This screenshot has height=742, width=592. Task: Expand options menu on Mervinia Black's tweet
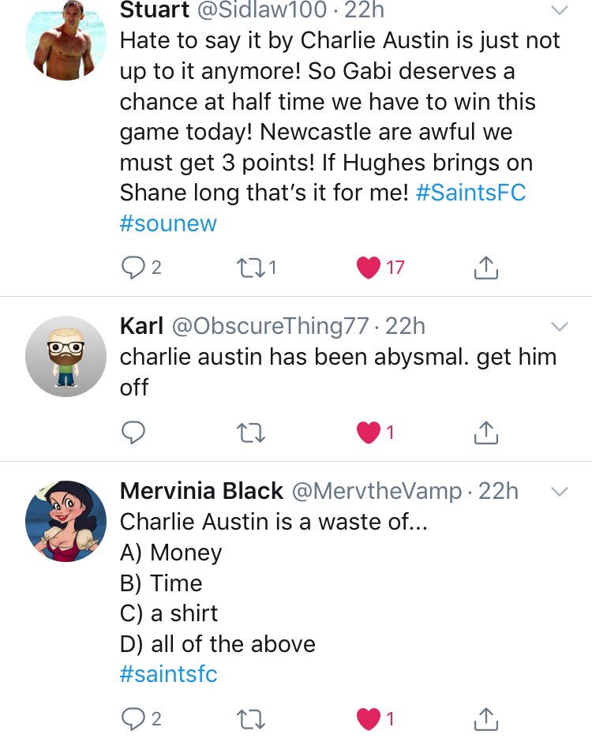click(560, 492)
